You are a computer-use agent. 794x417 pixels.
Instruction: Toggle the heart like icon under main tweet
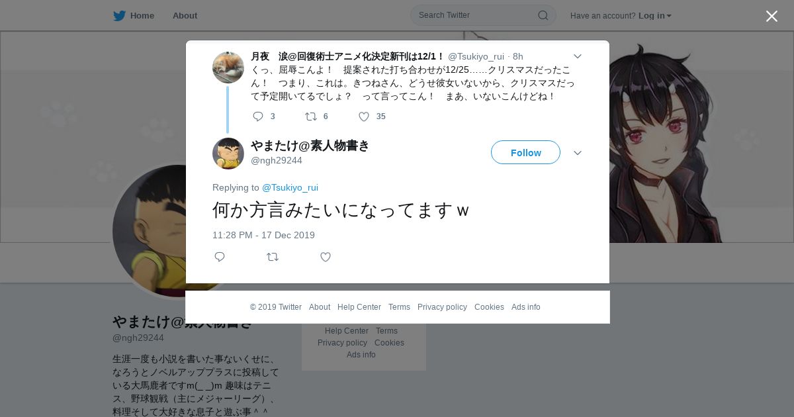[326, 257]
